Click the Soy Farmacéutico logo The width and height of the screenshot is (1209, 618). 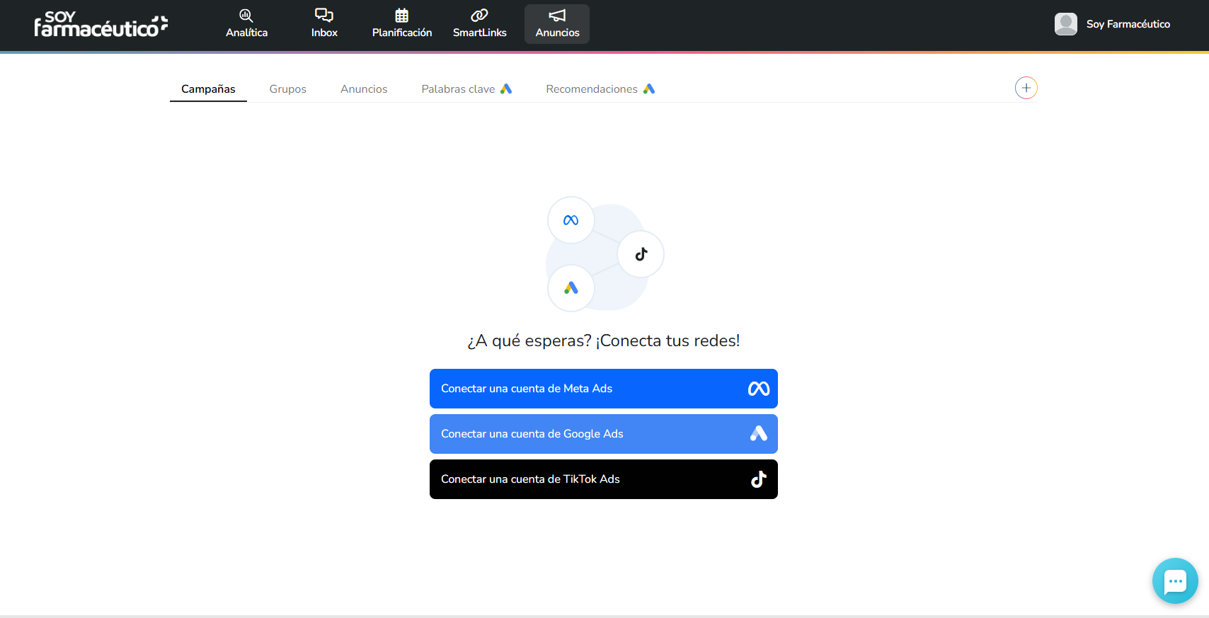tap(101, 24)
